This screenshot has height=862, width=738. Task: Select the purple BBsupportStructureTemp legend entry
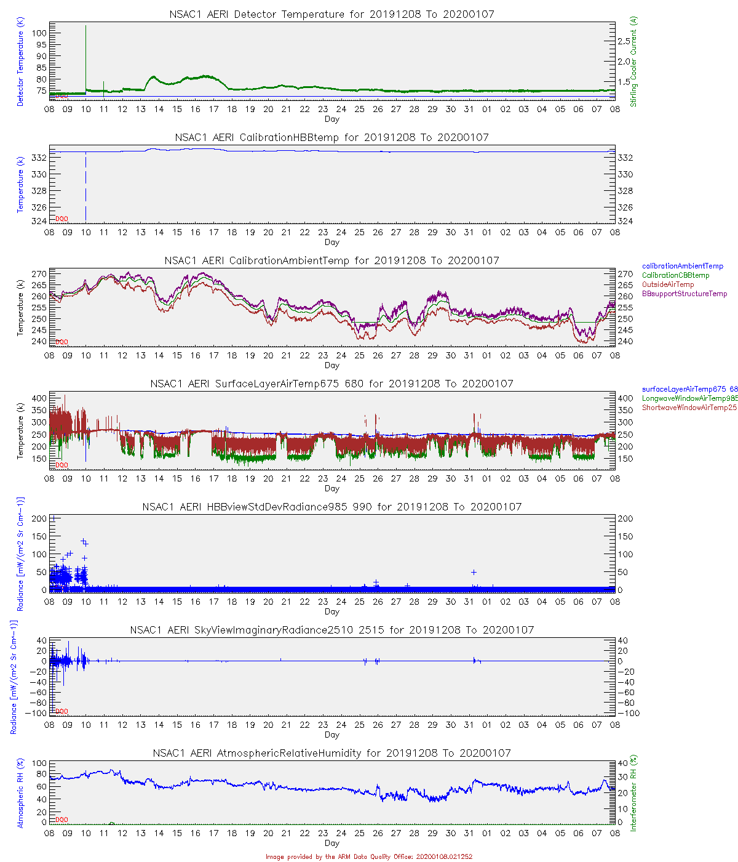(684, 294)
